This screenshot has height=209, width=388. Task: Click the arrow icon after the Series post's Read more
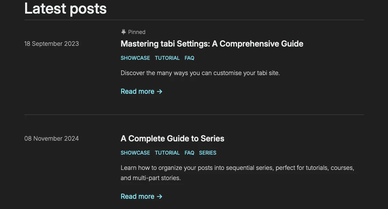click(x=160, y=196)
